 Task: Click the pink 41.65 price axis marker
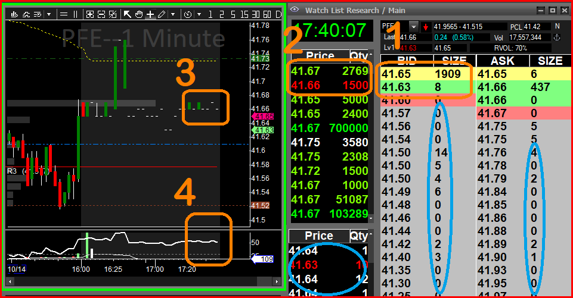(263, 117)
